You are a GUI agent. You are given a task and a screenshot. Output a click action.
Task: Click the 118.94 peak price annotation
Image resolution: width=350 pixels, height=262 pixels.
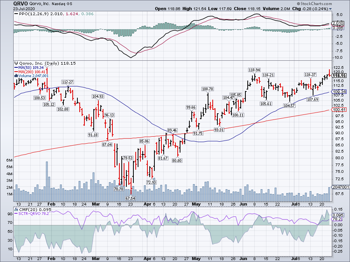[x=254, y=70]
